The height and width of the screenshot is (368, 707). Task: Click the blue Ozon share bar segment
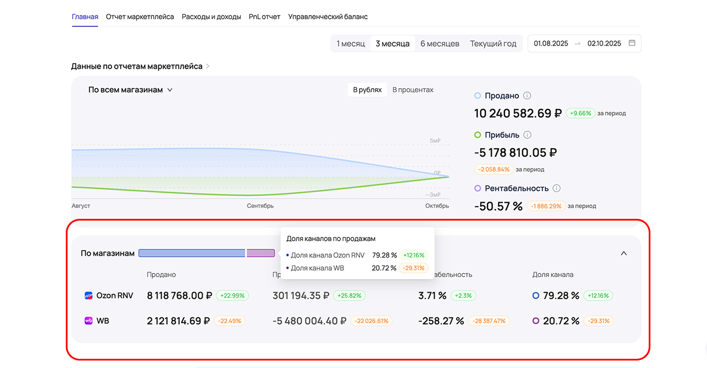click(x=192, y=253)
